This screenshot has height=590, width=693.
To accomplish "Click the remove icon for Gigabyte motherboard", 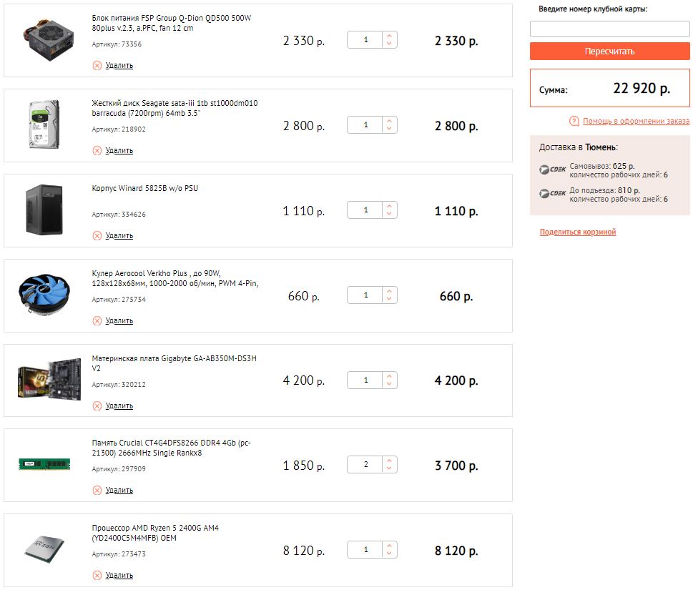I will (97, 405).
